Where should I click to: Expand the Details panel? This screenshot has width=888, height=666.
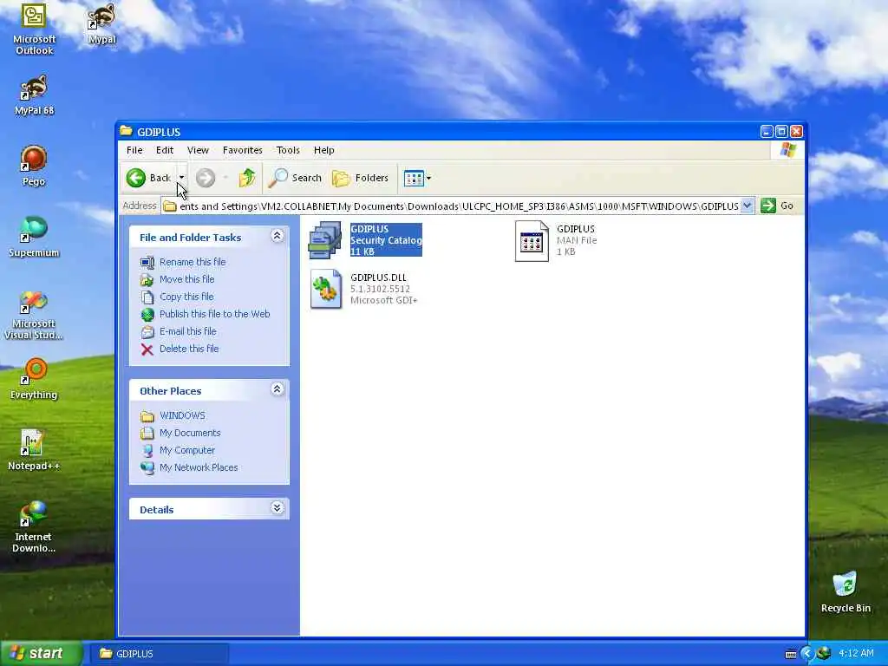coord(277,508)
